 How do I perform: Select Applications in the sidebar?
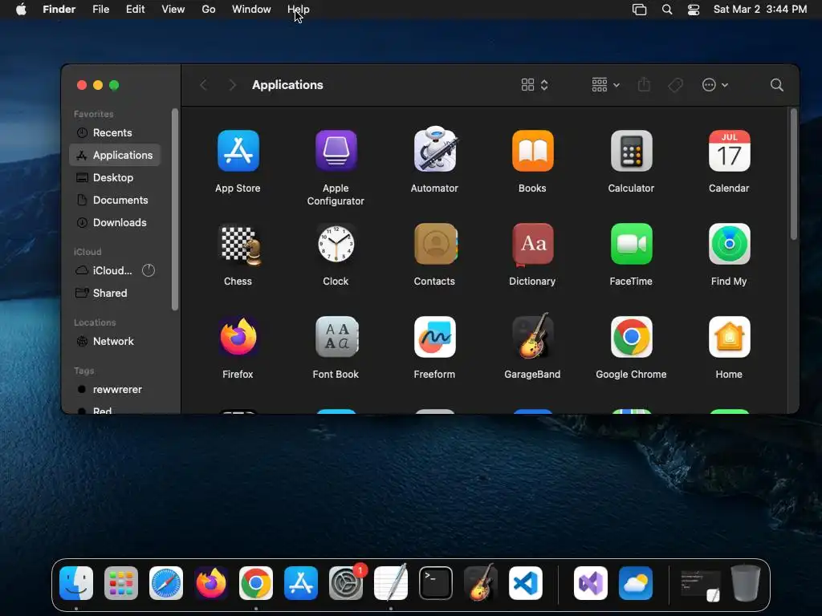click(x=115, y=155)
